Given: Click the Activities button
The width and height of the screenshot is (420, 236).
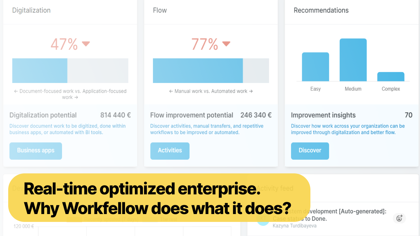Looking at the screenshot, I should pos(170,151).
